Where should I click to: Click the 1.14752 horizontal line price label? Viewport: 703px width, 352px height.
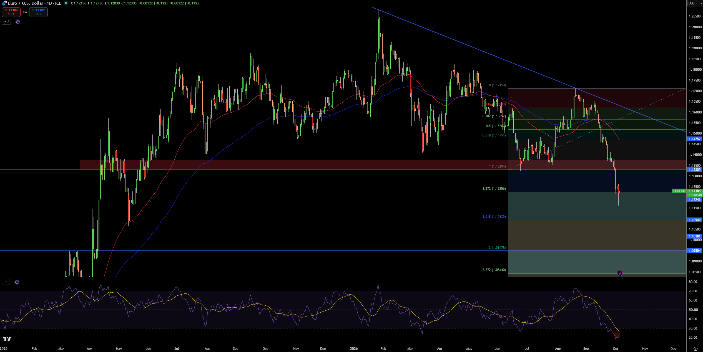pyautogui.click(x=694, y=139)
